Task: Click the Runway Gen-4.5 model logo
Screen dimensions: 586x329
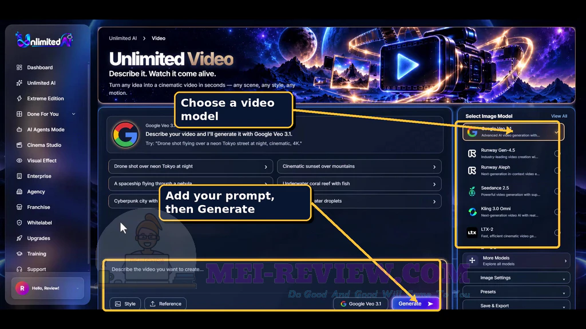Action: [472, 153]
